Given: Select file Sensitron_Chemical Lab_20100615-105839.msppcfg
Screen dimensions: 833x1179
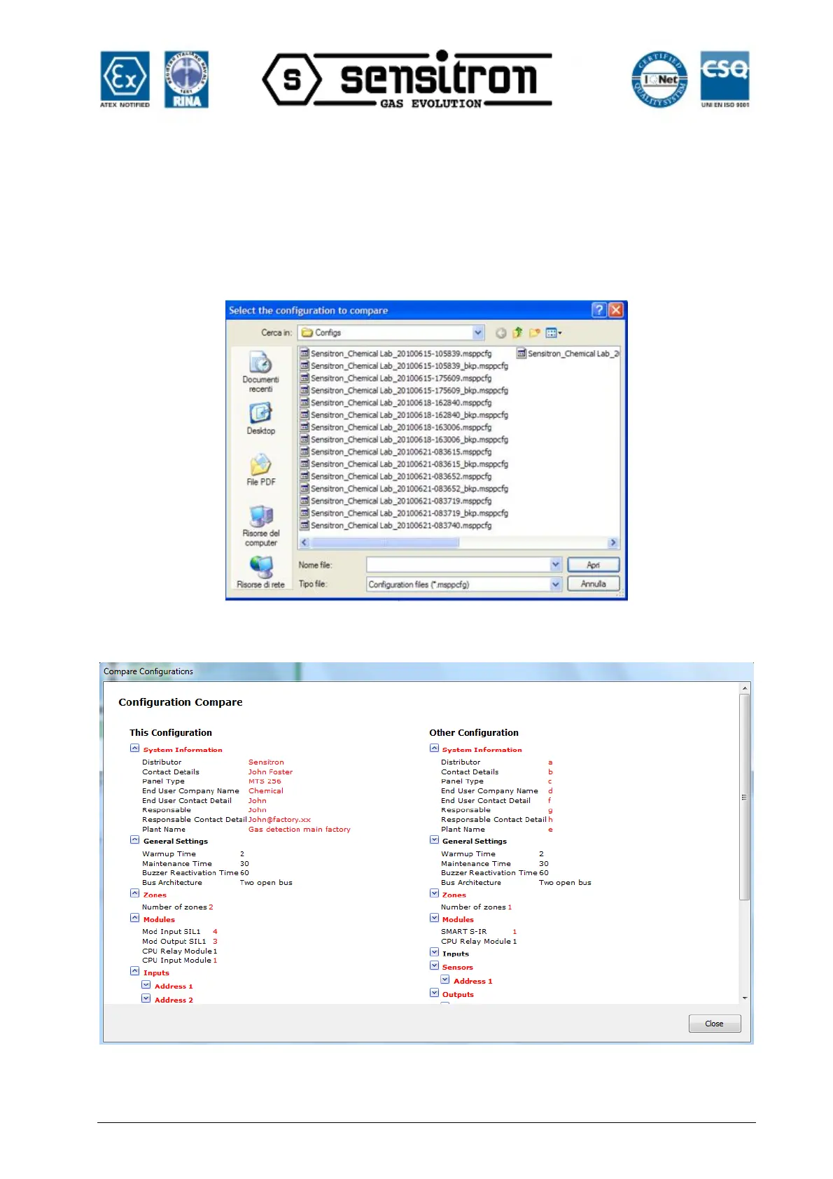Looking at the screenshot, I should tap(396, 354).
